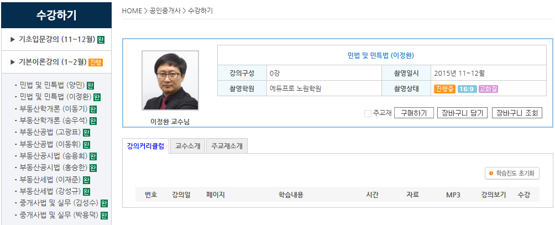555x225 pixels.
Task: Go to 부동산공시법 (홍승한) lecture
Action: pyautogui.click(x=54, y=168)
